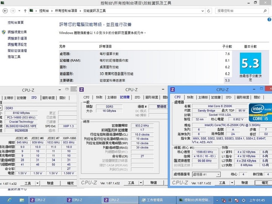This screenshot has width=272, height=204.
Task: Select 快取 tab in middle CPU-Z window
Action: [x=99, y=97]
